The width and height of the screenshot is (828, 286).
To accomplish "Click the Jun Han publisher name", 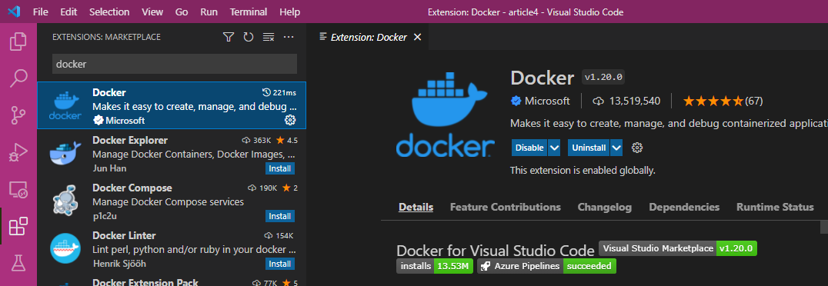I will (109, 168).
